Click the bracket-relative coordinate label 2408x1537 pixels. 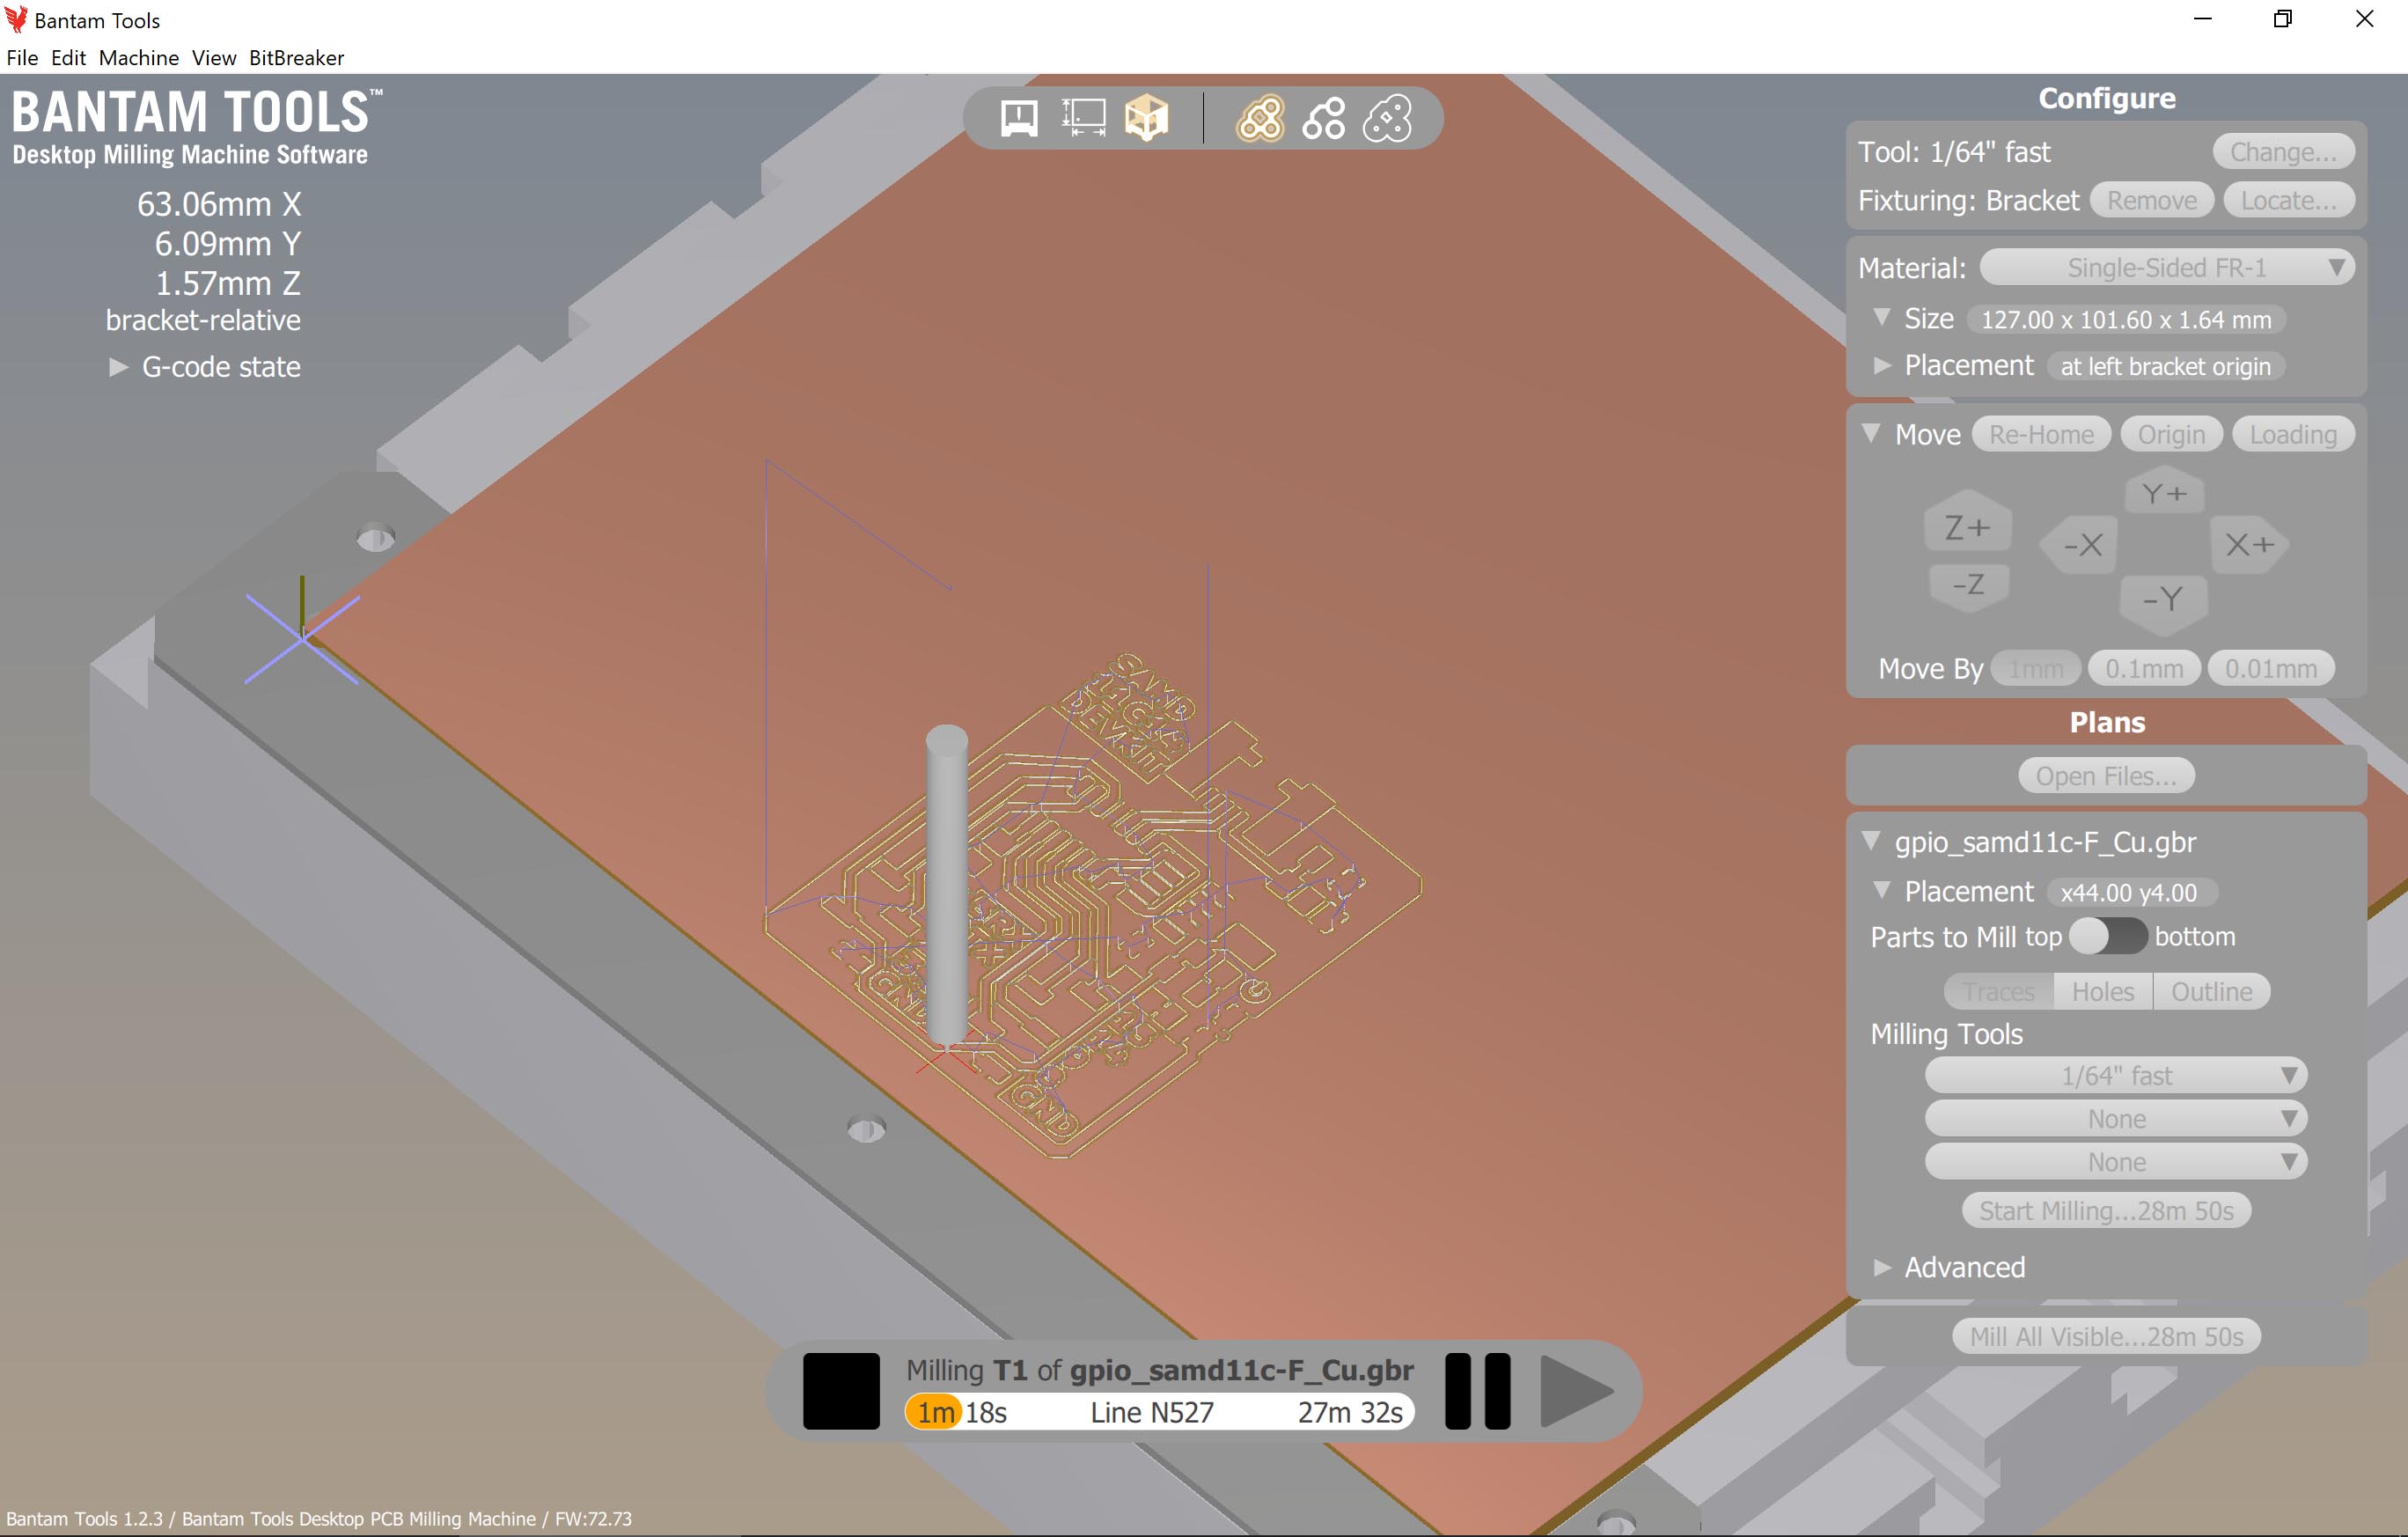click(203, 320)
